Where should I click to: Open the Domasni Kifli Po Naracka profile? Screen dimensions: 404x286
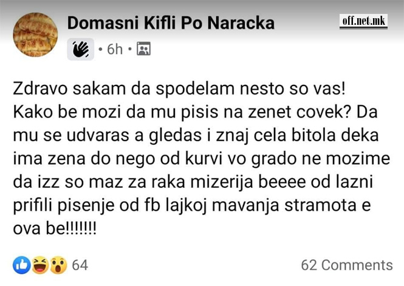pos(171,23)
